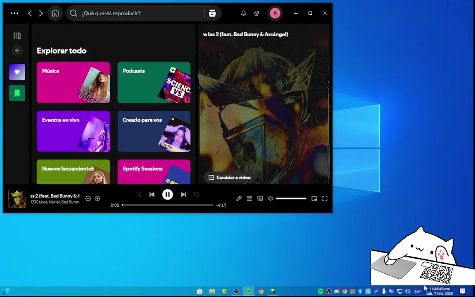Toggle the repeat button
475x297 pixels.
pos(197,195)
